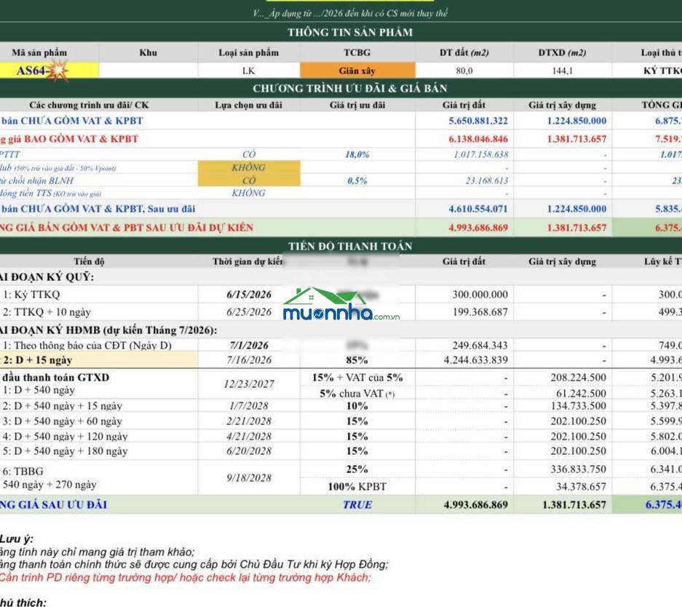Select discount amount 1.017.158.638

480,154
